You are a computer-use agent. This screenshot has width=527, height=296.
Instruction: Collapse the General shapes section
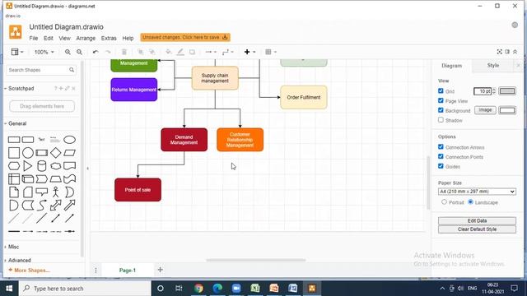[x=17, y=123]
